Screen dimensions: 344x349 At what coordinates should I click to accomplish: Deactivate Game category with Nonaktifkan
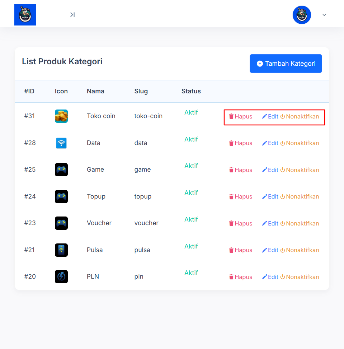[x=300, y=170]
